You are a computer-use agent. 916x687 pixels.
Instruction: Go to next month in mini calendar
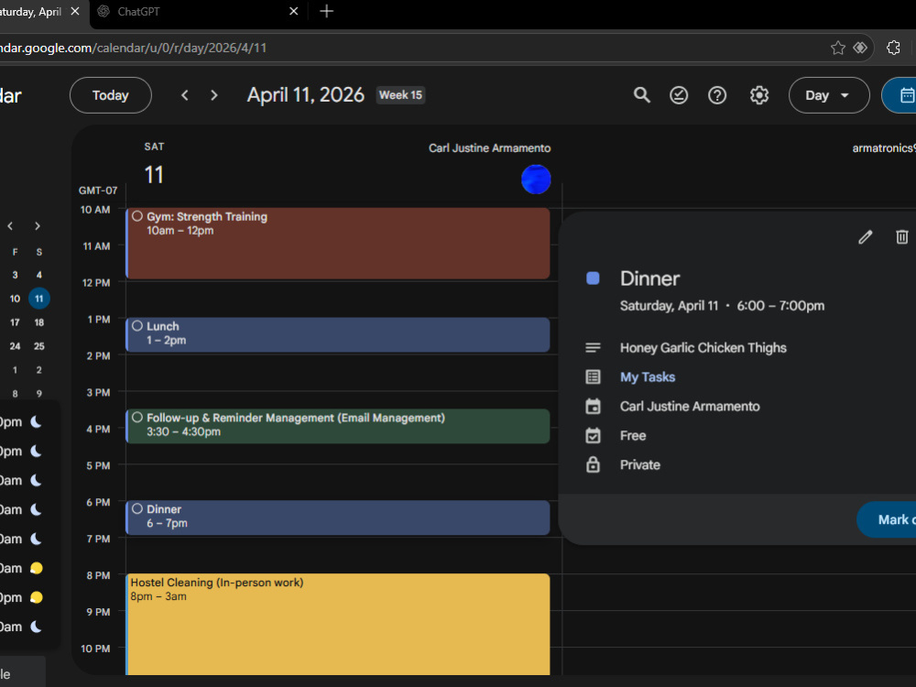[38, 226]
